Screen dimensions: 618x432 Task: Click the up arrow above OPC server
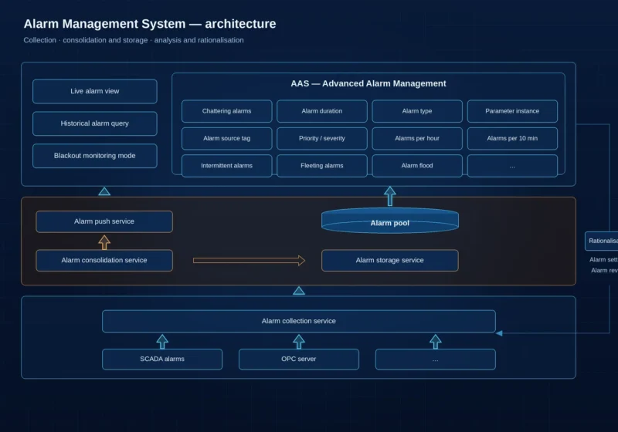(299, 341)
